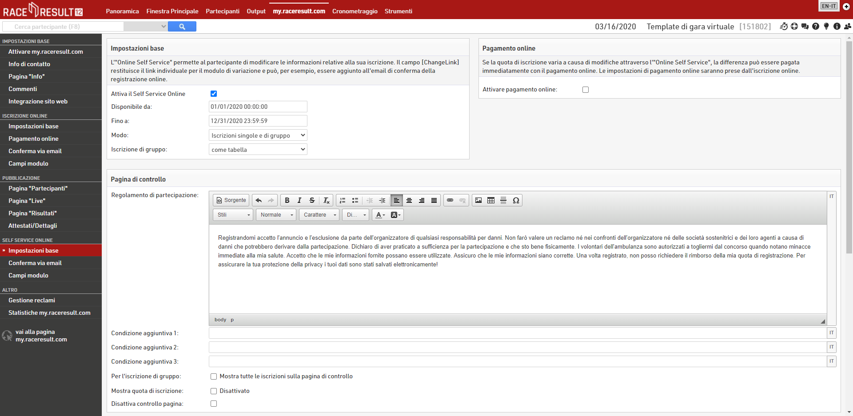The width and height of the screenshot is (853, 416).
Task: Click the Sorgente button in editor
Action: click(x=231, y=201)
